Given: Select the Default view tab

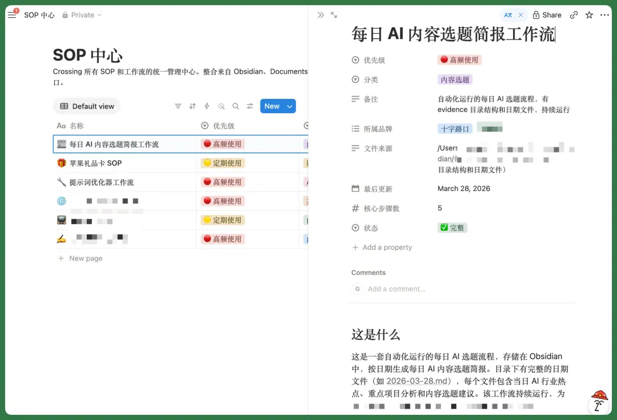Looking at the screenshot, I should click(87, 106).
